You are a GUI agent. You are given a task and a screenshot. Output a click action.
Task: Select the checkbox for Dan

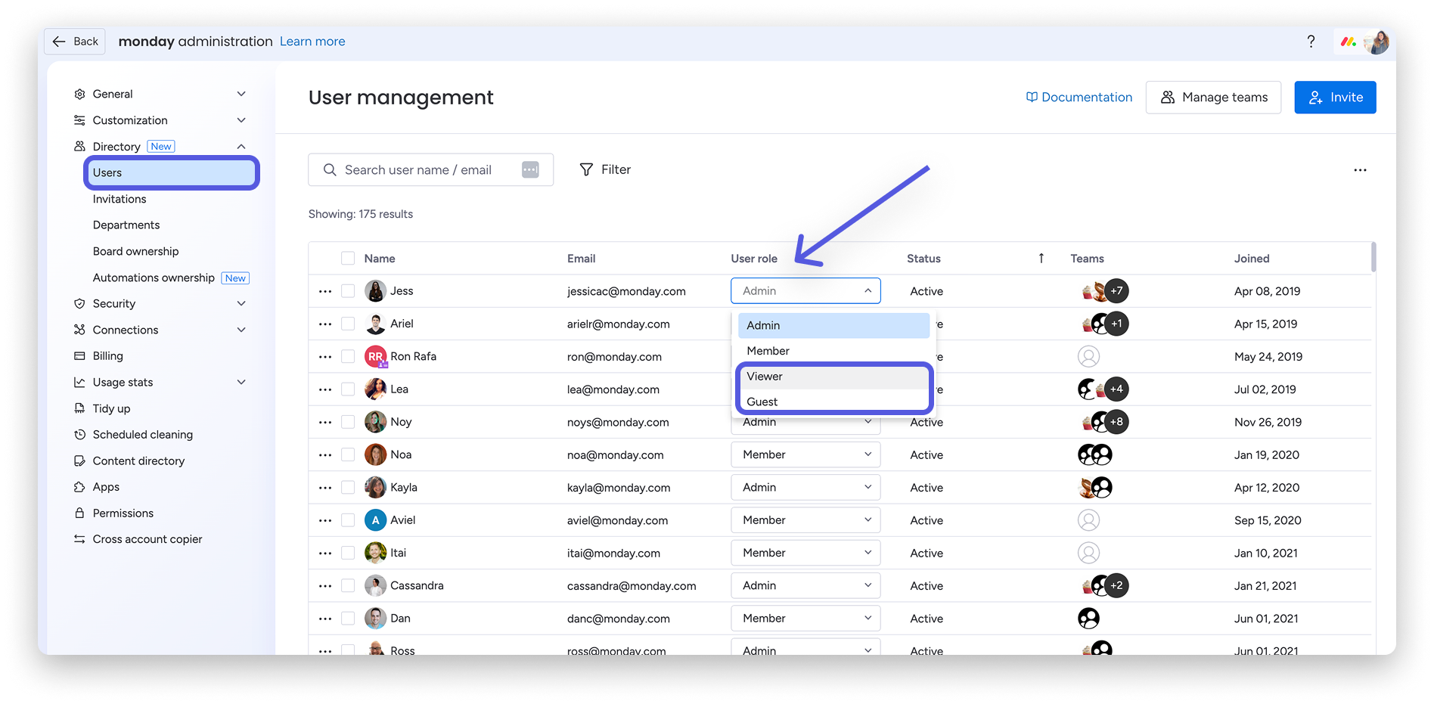click(348, 619)
